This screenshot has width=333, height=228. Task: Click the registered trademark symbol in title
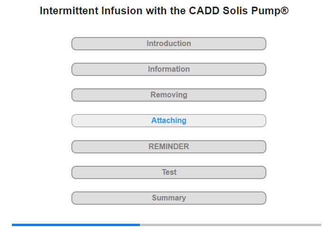click(x=284, y=10)
